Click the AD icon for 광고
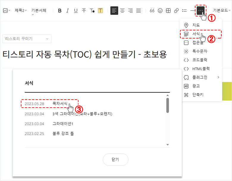232x181 pixels. [x=186, y=86]
